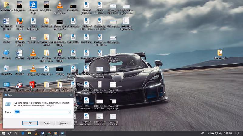Click OK in the Run dialog
The image size is (243, 136).
(x=30, y=123)
